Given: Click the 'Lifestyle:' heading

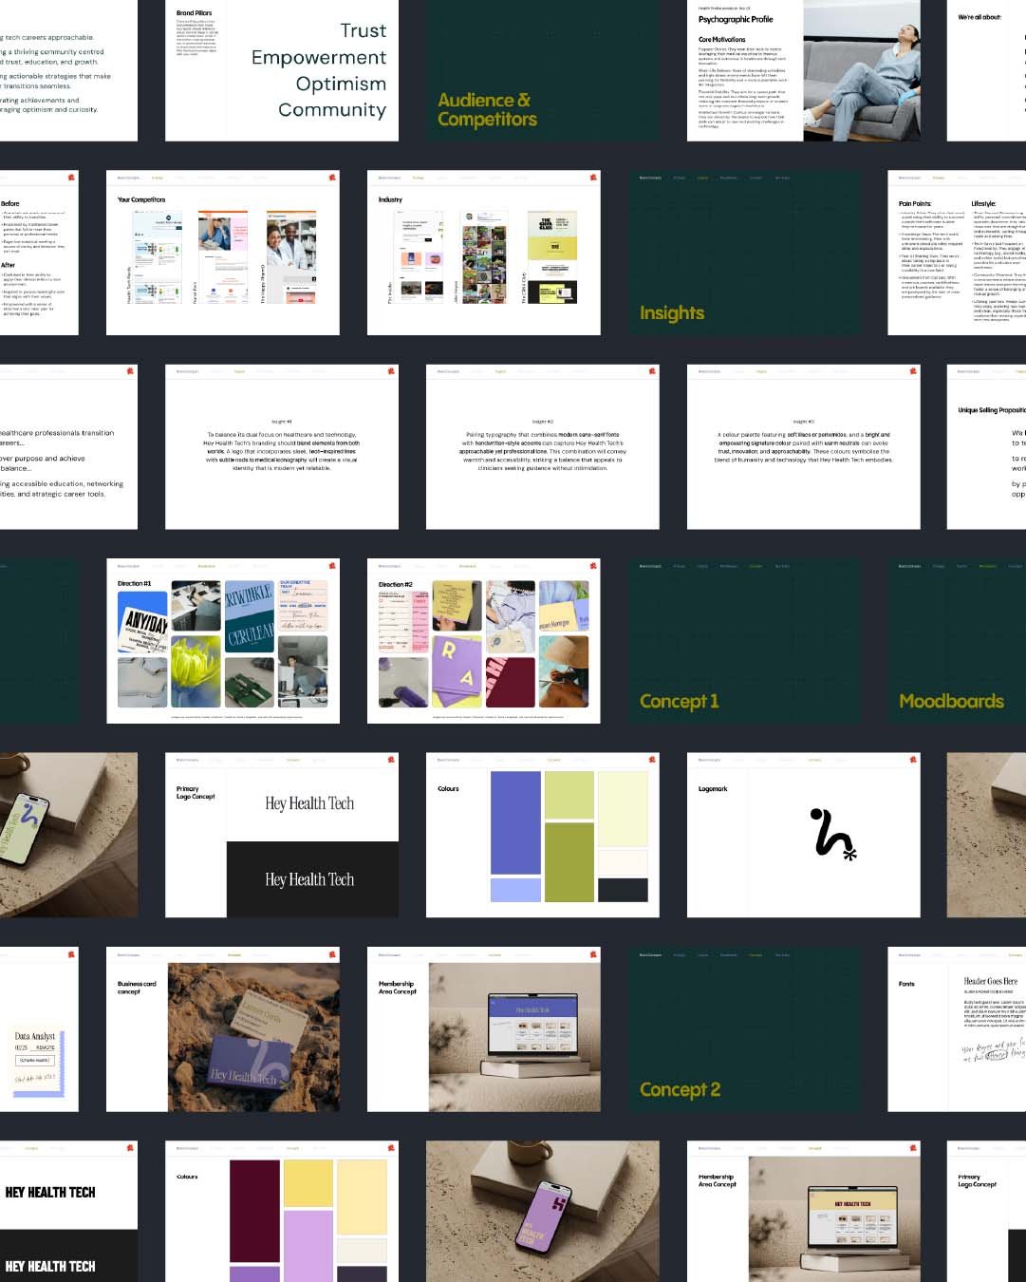Looking at the screenshot, I should click(984, 203).
